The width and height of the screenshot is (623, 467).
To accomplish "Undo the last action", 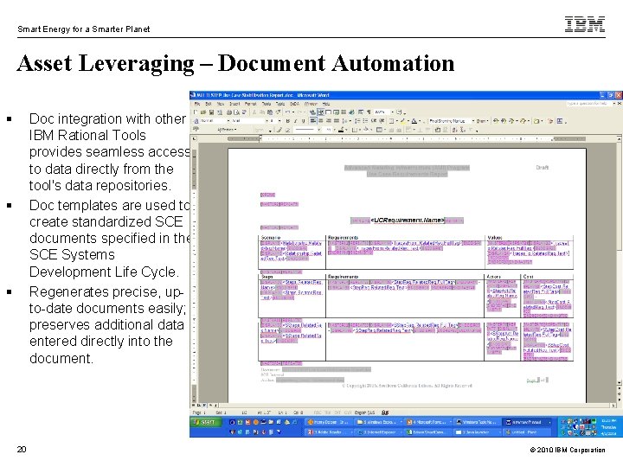I will pos(287,112).
